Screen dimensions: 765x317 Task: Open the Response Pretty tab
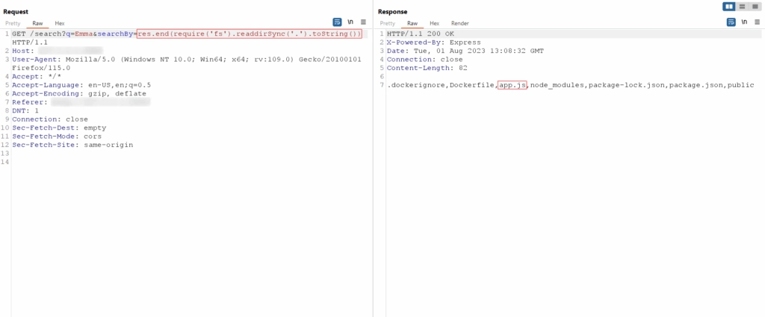(388, 24)
